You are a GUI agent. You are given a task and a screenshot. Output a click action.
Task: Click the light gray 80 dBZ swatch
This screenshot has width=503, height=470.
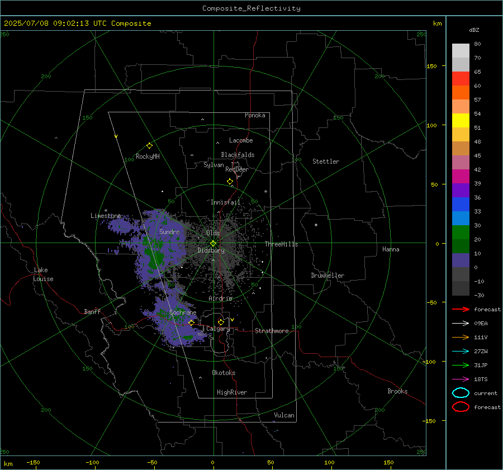pos(461,50)
